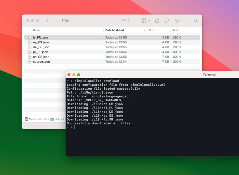This screenshot has width=239, height=175.
Task: Click the Terminal window title
Action: [x=209, y=75]
